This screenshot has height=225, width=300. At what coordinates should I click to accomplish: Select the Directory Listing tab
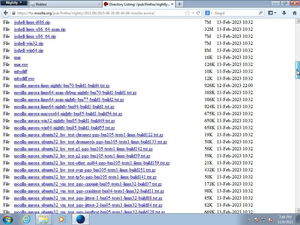139,4
